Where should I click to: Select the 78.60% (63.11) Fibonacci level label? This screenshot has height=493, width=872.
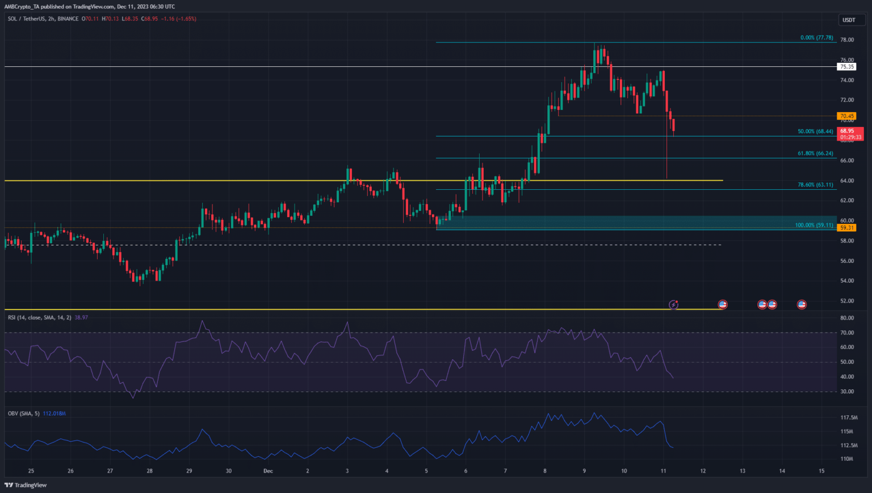[815, 185]
